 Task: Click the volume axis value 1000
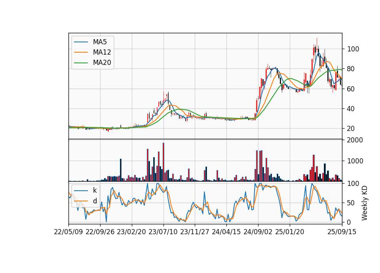coord(355,161)
